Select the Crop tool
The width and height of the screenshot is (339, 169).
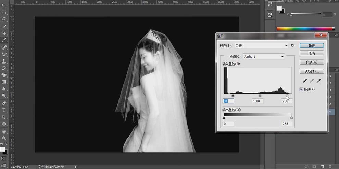click(4, 33)
